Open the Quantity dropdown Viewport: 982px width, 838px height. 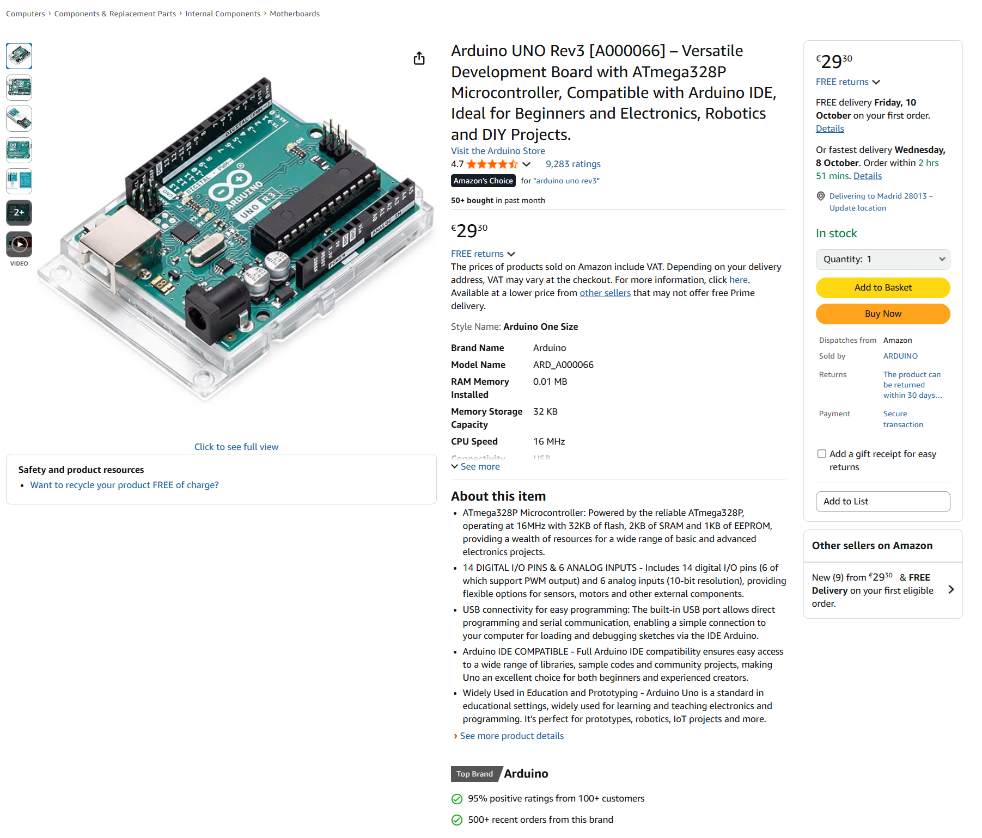pos(882,260)
